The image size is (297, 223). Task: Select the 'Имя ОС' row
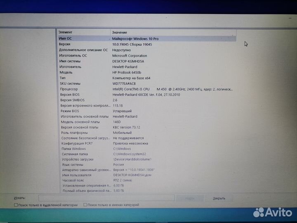pyautogui.click(x=147, y=38)
